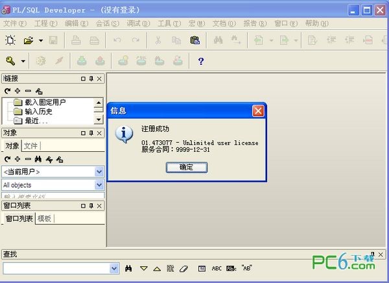Screen dimensions: 389x283
Task: Pin the 链接 panel
Action: (91, 79)
